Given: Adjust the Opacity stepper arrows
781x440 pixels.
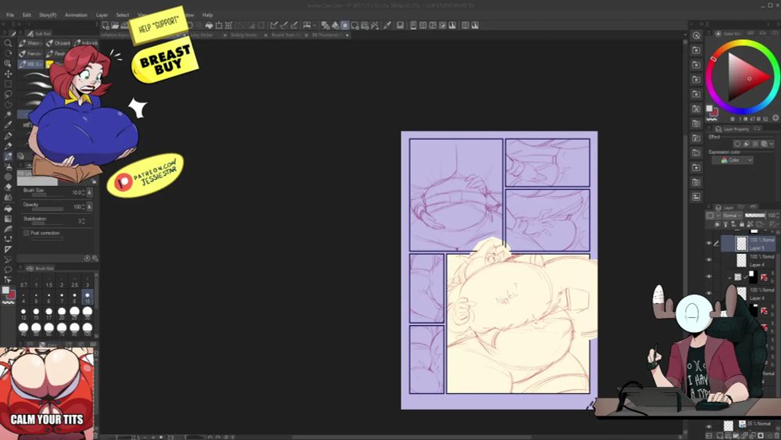Looking at the screenshot, I should (x=83, y=207).
